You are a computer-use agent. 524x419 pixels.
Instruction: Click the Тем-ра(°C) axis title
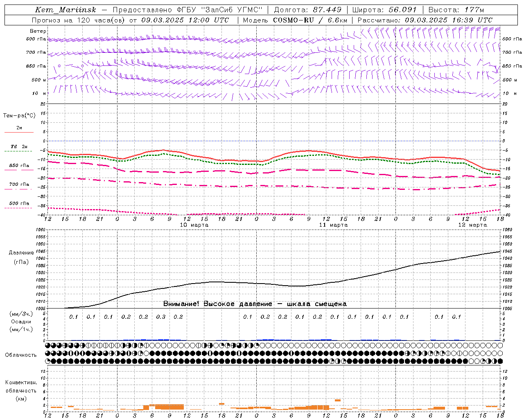pos(19,116)
